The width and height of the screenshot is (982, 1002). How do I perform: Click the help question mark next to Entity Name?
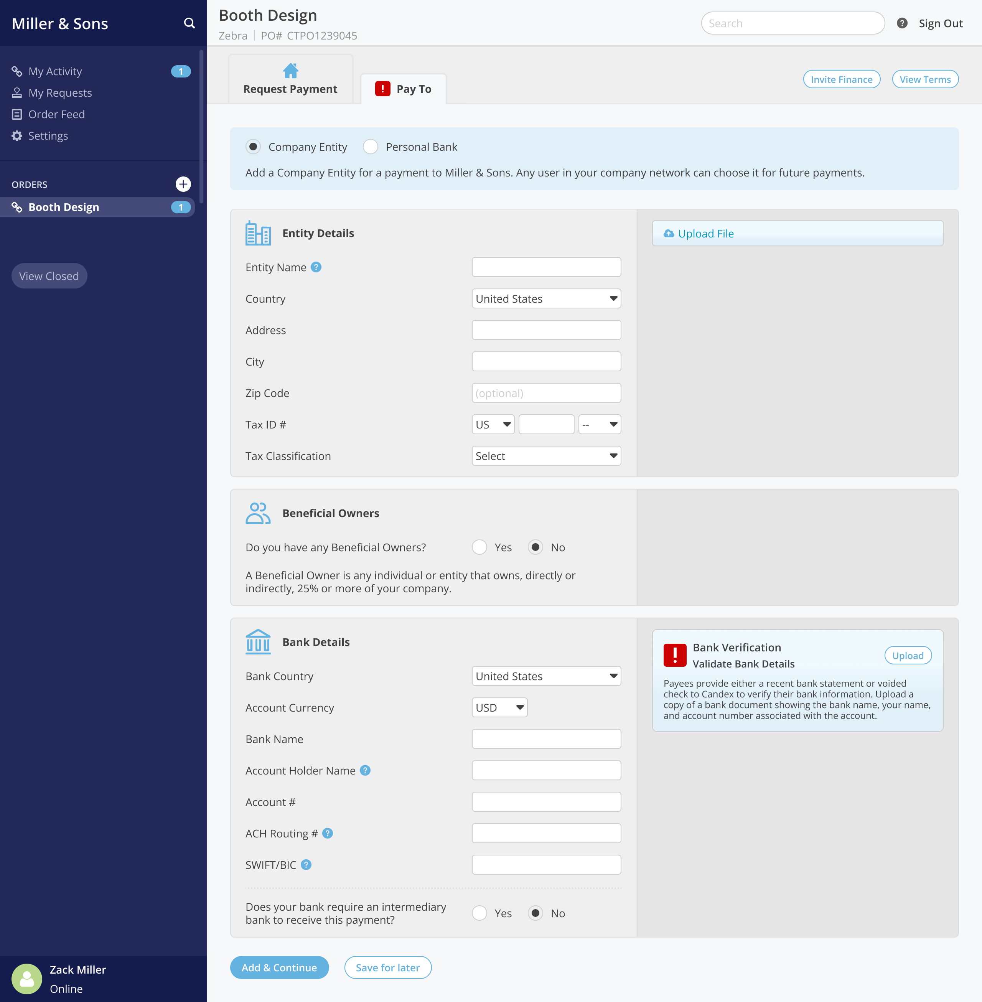(x=316, y=267)
